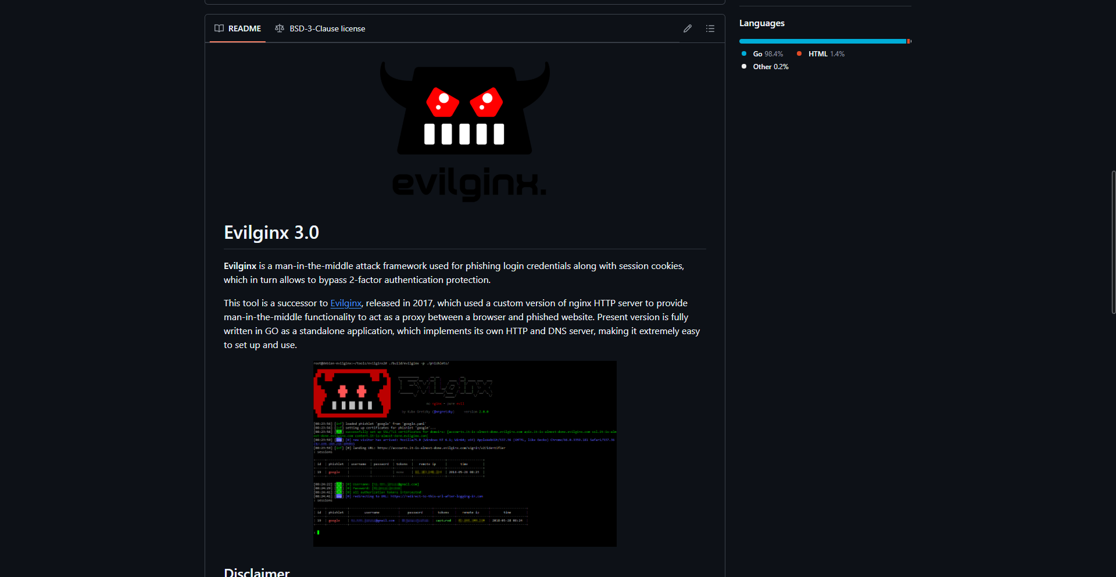Open the terminal screenshot image

465,454
